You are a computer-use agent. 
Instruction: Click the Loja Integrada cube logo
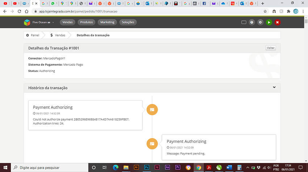(27, 22)
